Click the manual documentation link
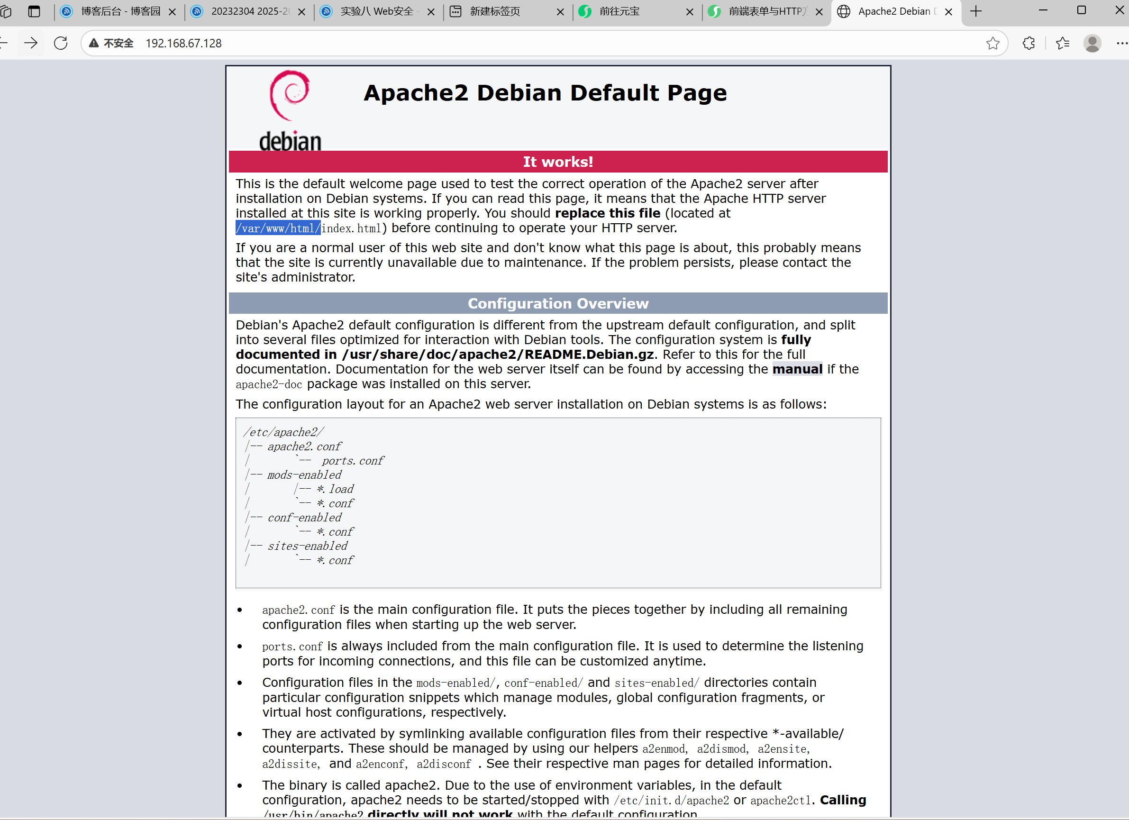Image resolution: width=1129 pixels, height=820 pixels. (x=797, y=369)
